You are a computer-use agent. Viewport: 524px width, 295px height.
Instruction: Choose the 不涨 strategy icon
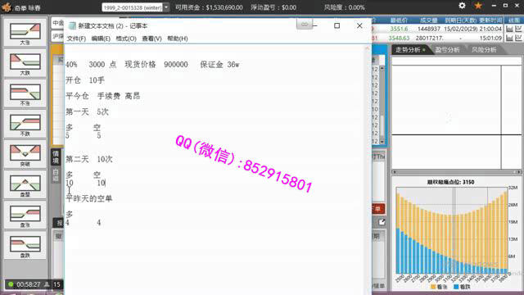25,94
